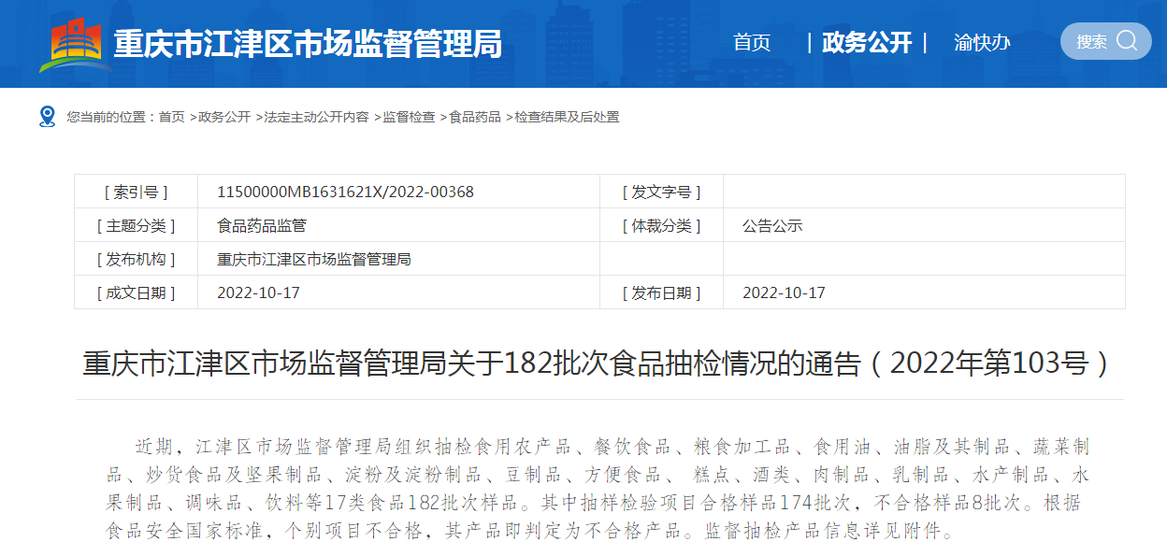The height and width of the screenshot is (556, 1167).
Task: Open 政务公开 navigation item
Action: pyautogui.click(x=867, y=42)
